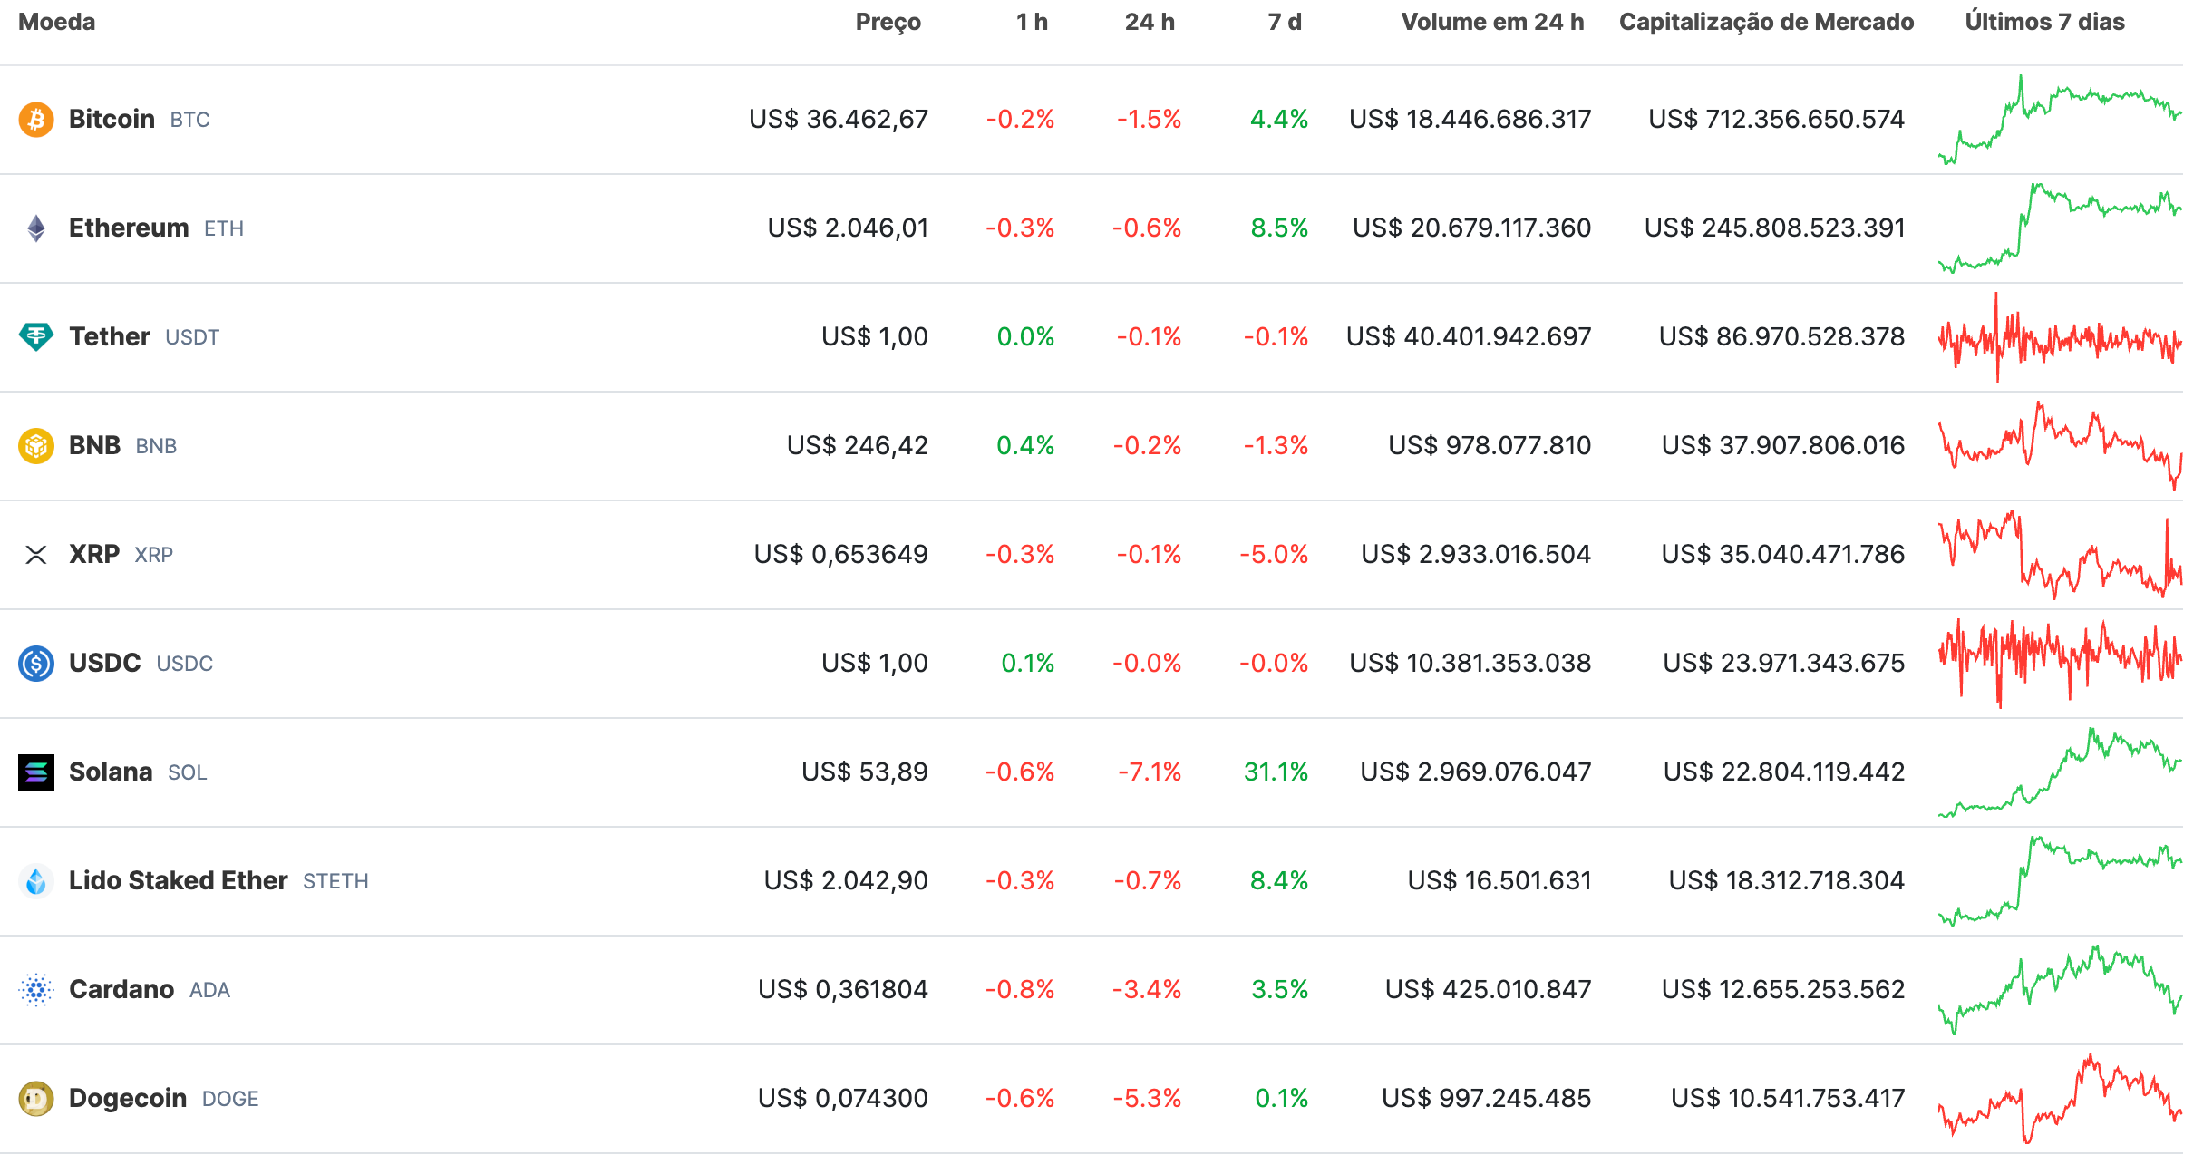Click Tether volume US$ 40.401.942.697

[x=1469, y=337]
